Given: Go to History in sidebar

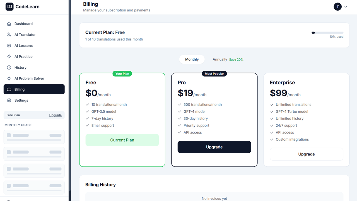Looking at the screenshot, I should tap(20, 68).
